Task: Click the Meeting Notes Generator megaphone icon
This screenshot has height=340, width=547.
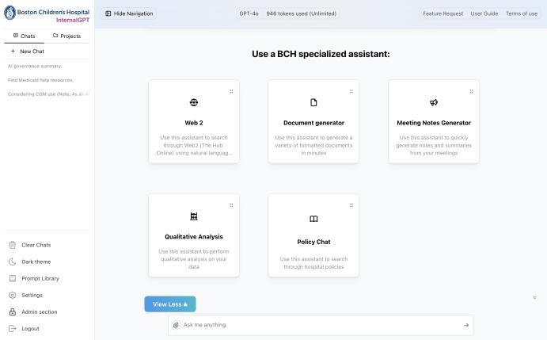Action: [x=434, y=102]
